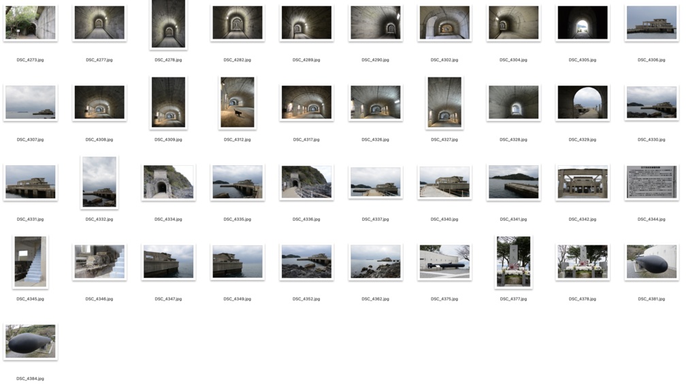Select the DSC_4384.jpg black torpedo thumbnail
Image resolution: width=697 pixels, height=384 pixels.
(x=30, y=341)
